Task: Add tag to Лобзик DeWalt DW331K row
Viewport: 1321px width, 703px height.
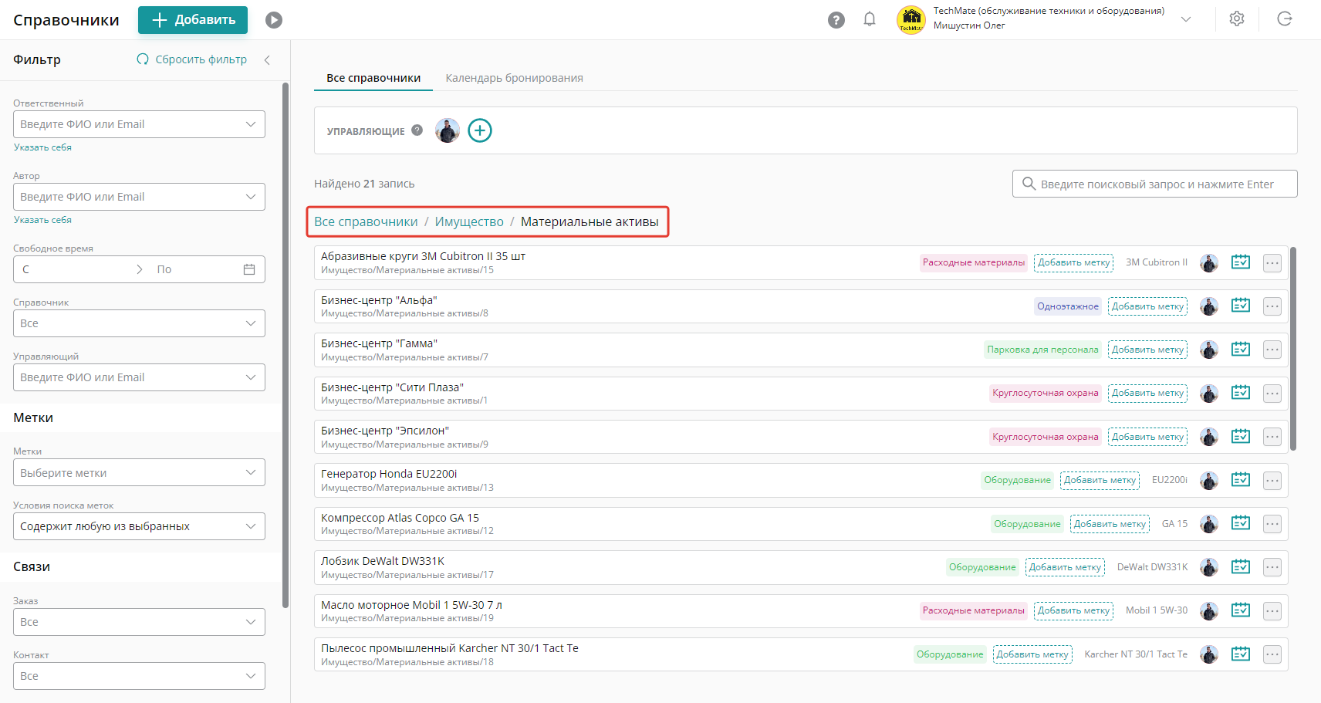Action: 1065,567
